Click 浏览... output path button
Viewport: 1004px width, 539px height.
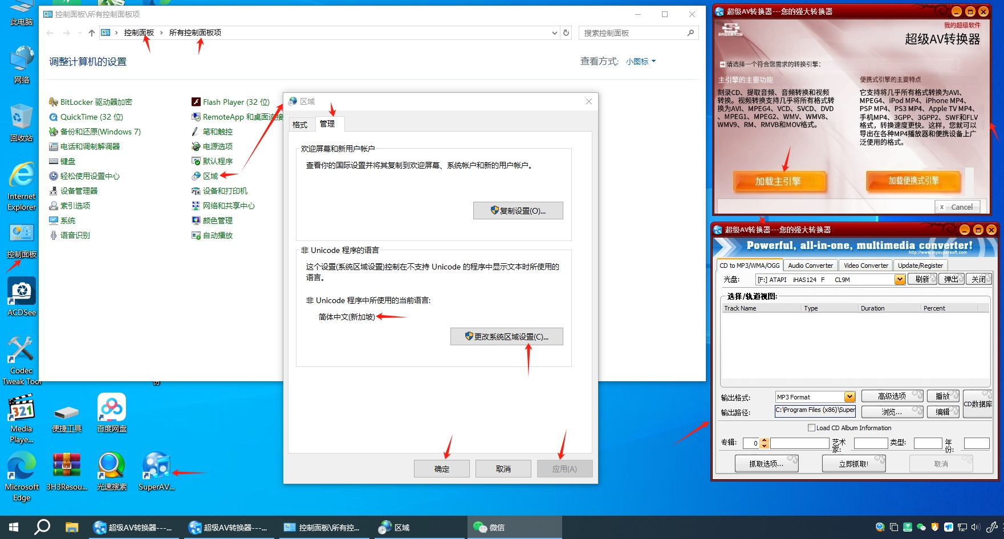(x=892, y=411)
